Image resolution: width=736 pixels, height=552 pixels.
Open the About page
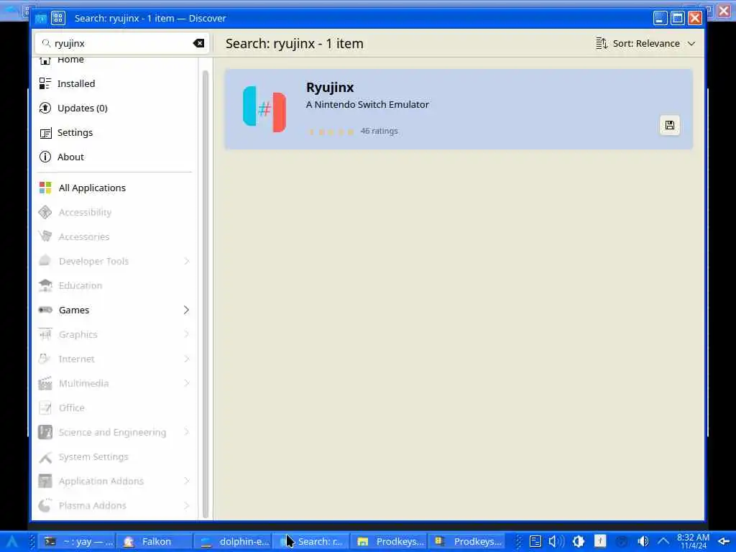pos(114,157)
